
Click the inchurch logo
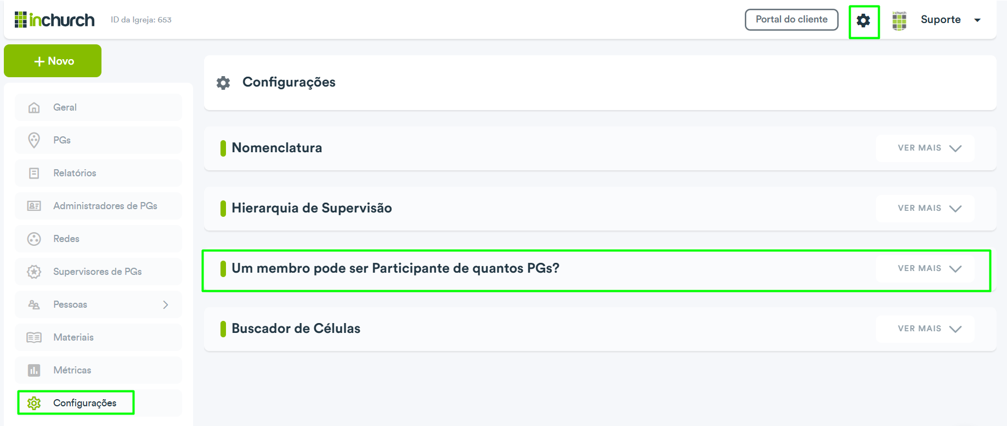54,20
